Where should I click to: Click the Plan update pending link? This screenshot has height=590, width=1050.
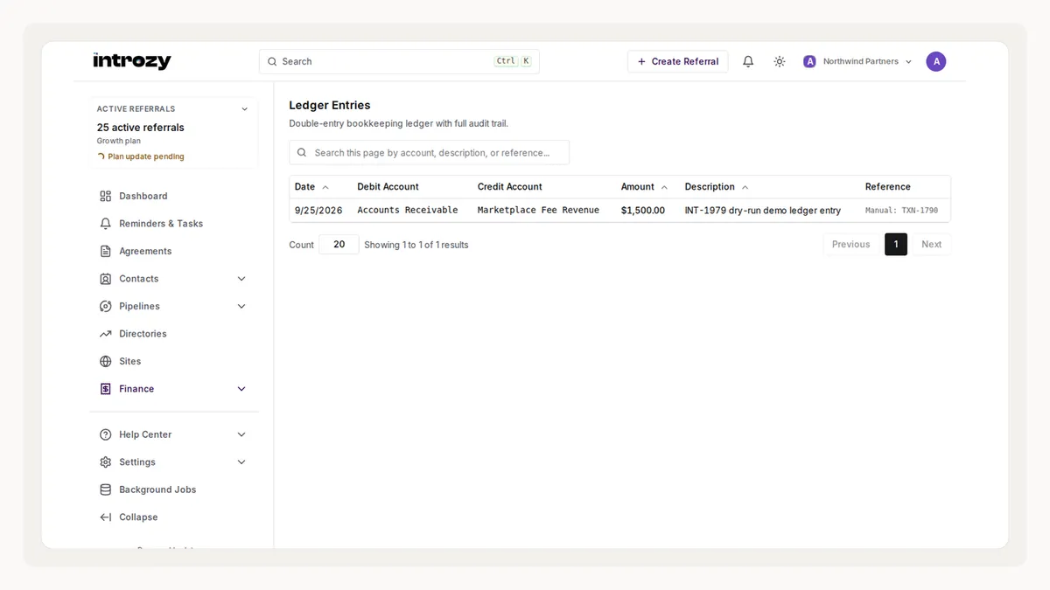(x=146, y=156)
